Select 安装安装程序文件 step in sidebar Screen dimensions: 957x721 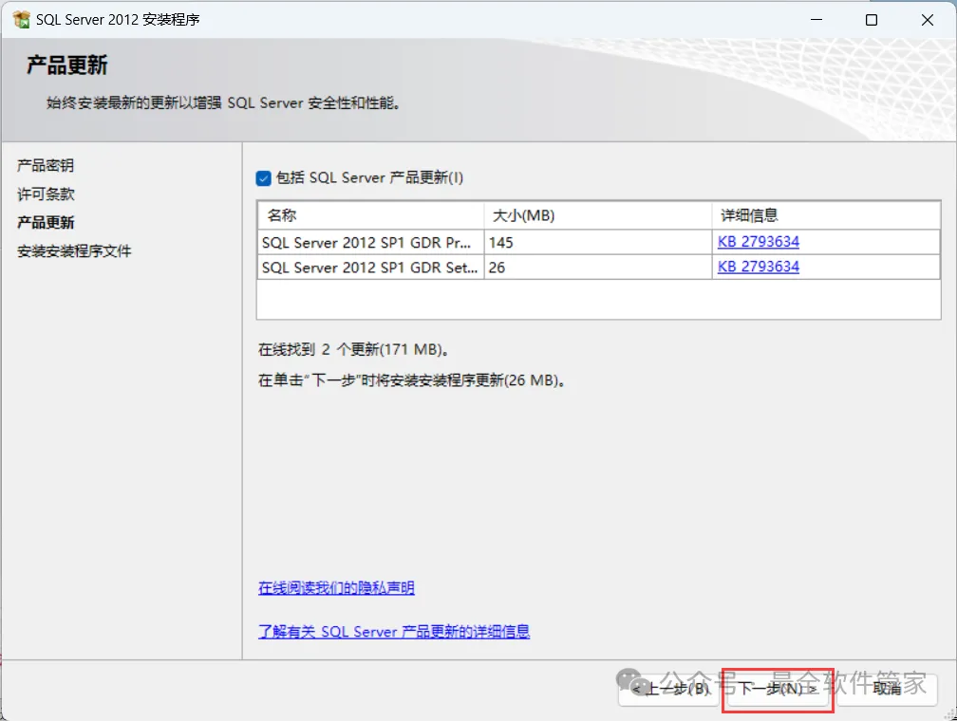[74, 250]
